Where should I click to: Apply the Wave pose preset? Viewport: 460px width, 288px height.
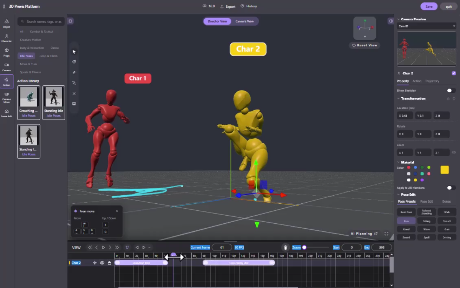[x=427, y=229]
